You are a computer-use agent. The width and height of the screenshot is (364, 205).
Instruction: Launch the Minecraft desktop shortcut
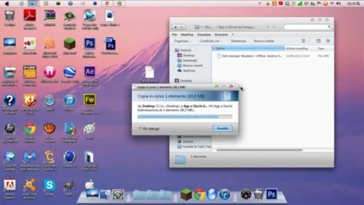point(69,44)
